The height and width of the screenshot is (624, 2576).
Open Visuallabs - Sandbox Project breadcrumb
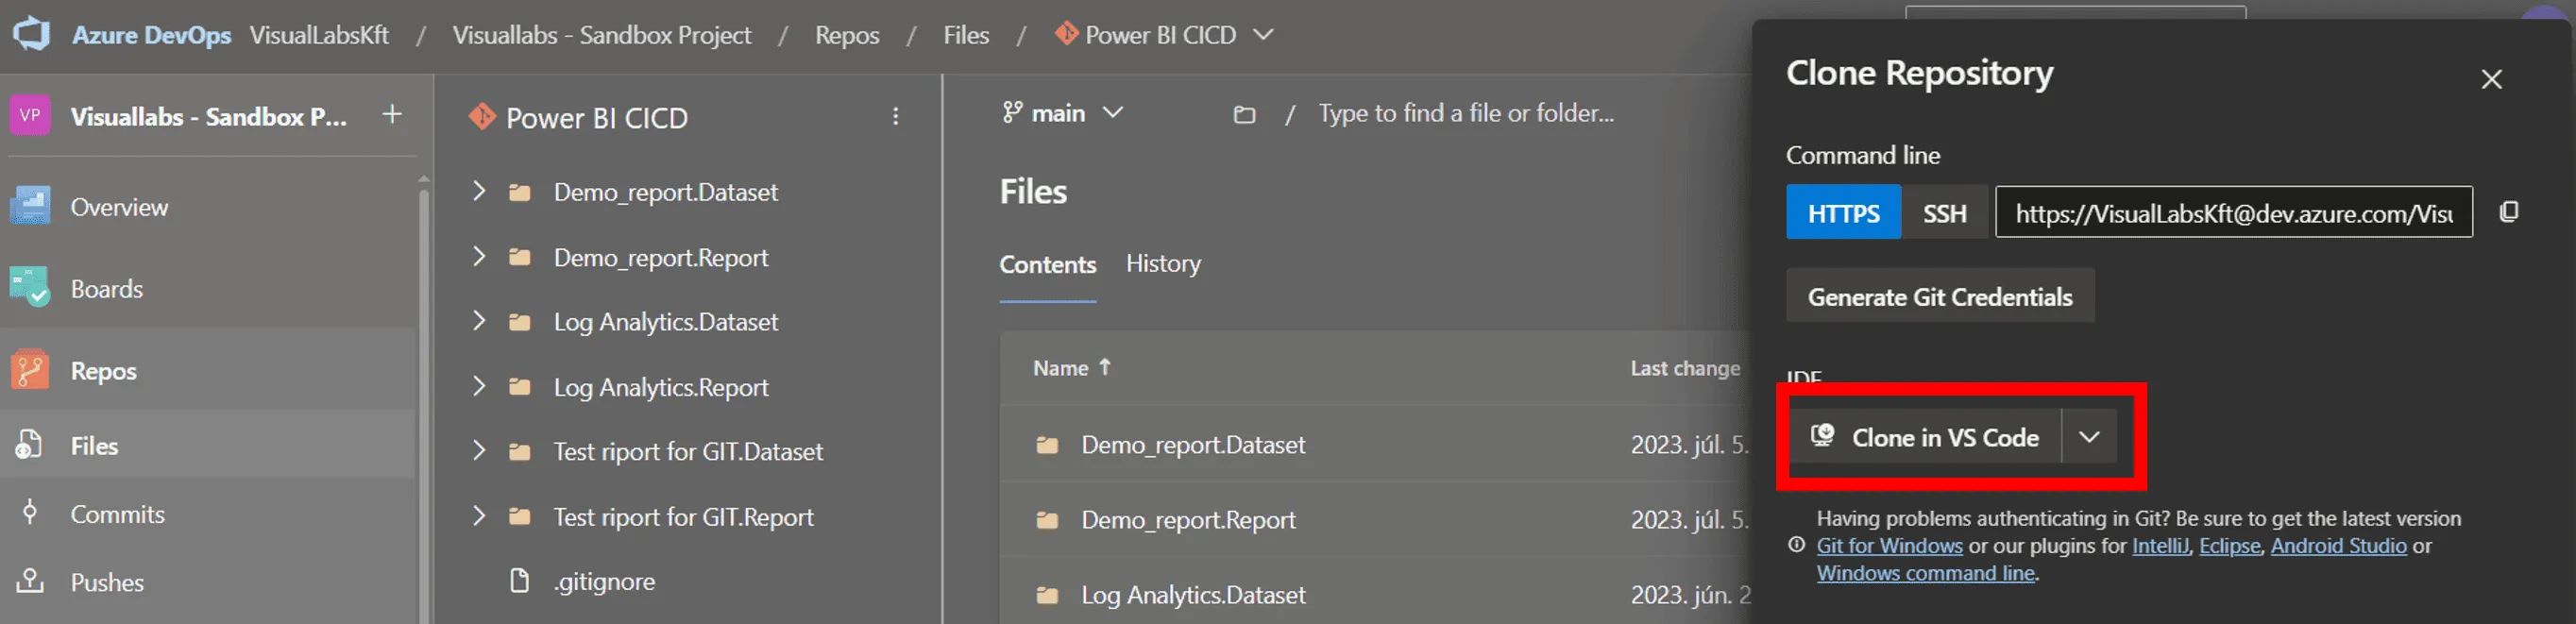(601, 35)
